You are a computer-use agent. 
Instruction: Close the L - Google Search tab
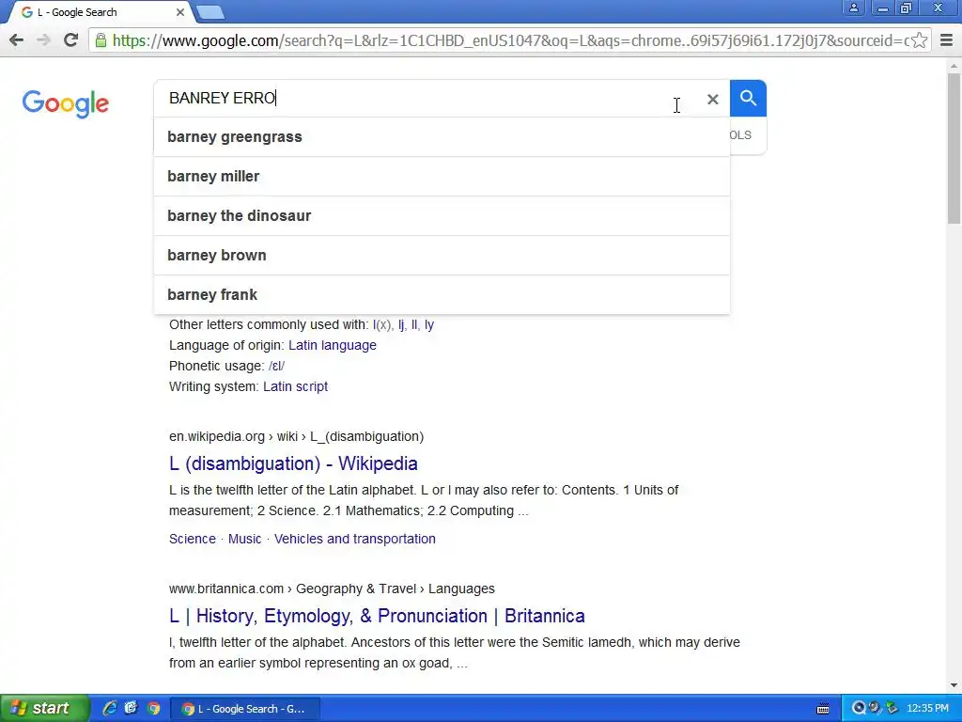(179, 12)
